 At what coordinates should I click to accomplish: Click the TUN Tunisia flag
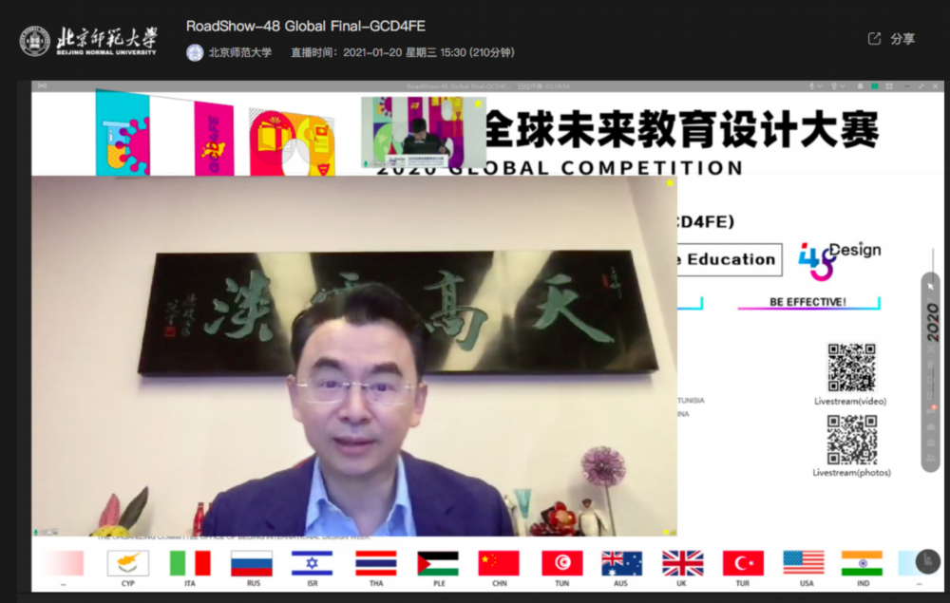pyautogui.click(x=561, y=563)
